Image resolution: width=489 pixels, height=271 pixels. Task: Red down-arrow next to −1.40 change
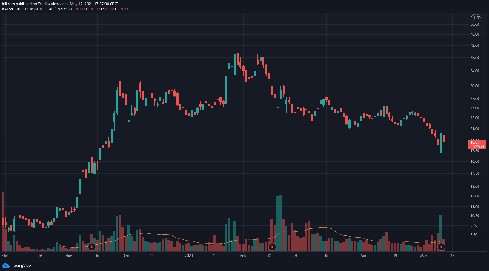(41, 9)
